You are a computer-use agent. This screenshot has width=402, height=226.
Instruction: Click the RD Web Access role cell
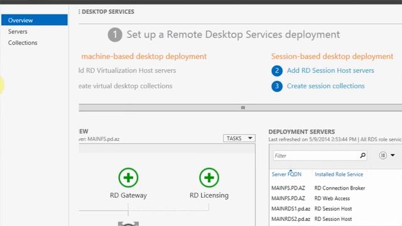332,198
